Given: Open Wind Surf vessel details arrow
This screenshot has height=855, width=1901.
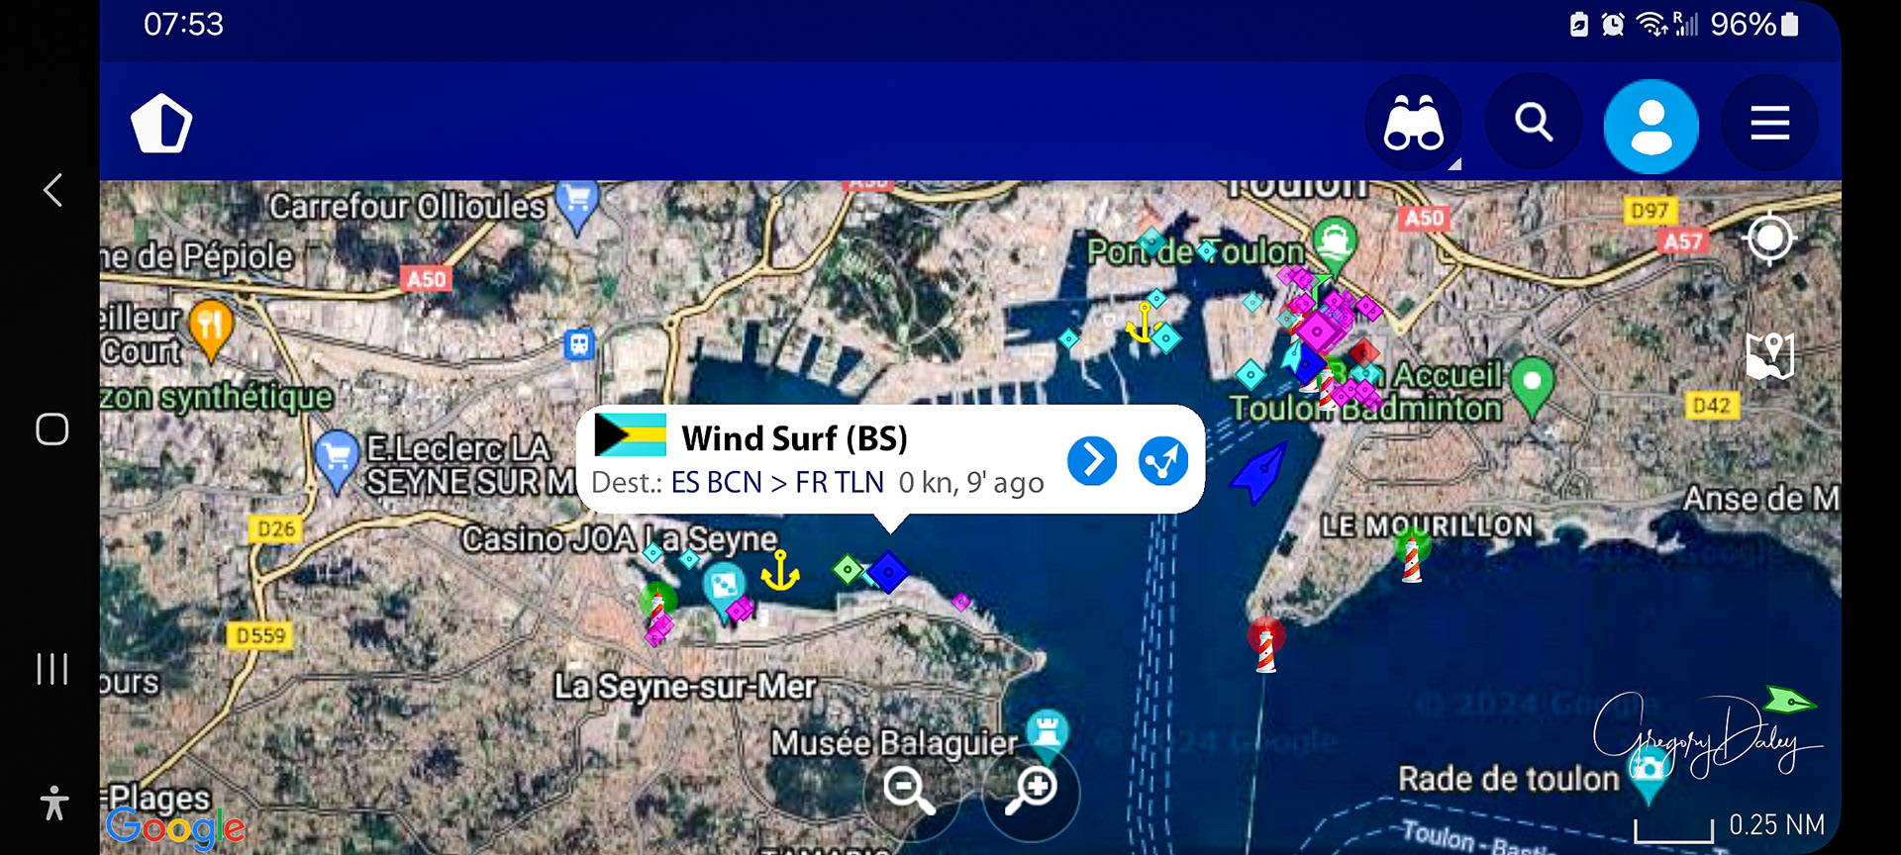Looking at the screenshot, I should point(1092,460).
